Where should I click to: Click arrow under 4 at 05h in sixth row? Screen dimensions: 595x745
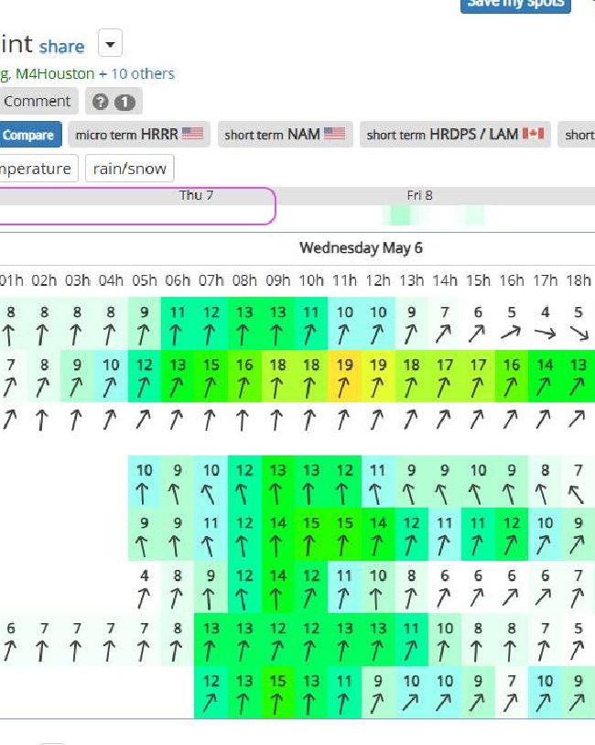pos(144,598)
